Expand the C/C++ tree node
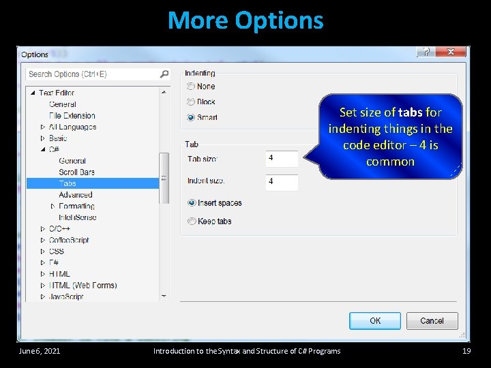Screen dimensions: 491x368 pos(42,229)
